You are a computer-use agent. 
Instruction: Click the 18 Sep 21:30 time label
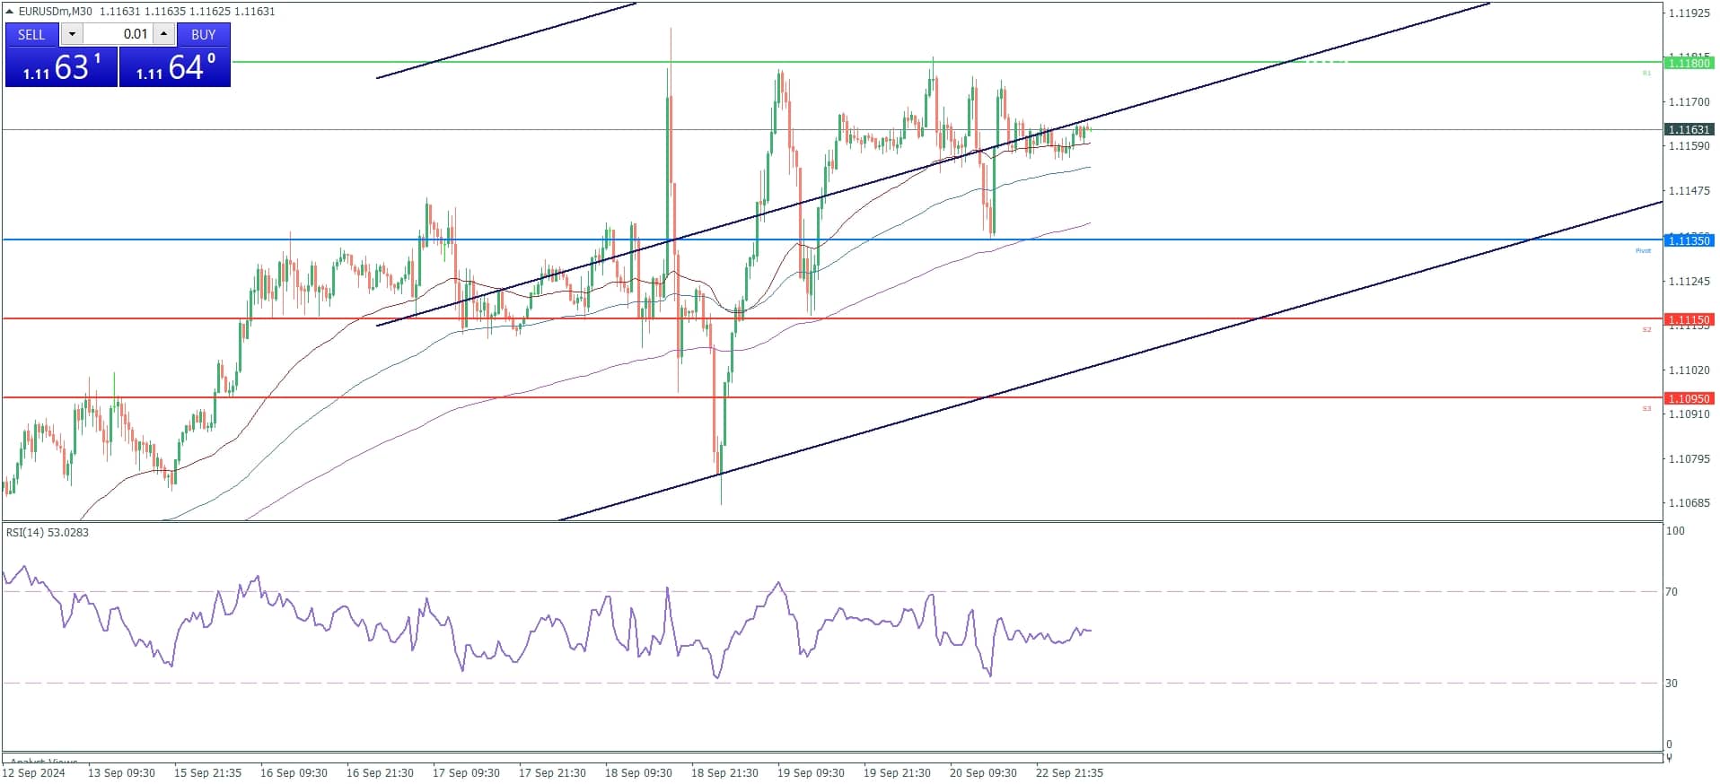pos(724,773)
